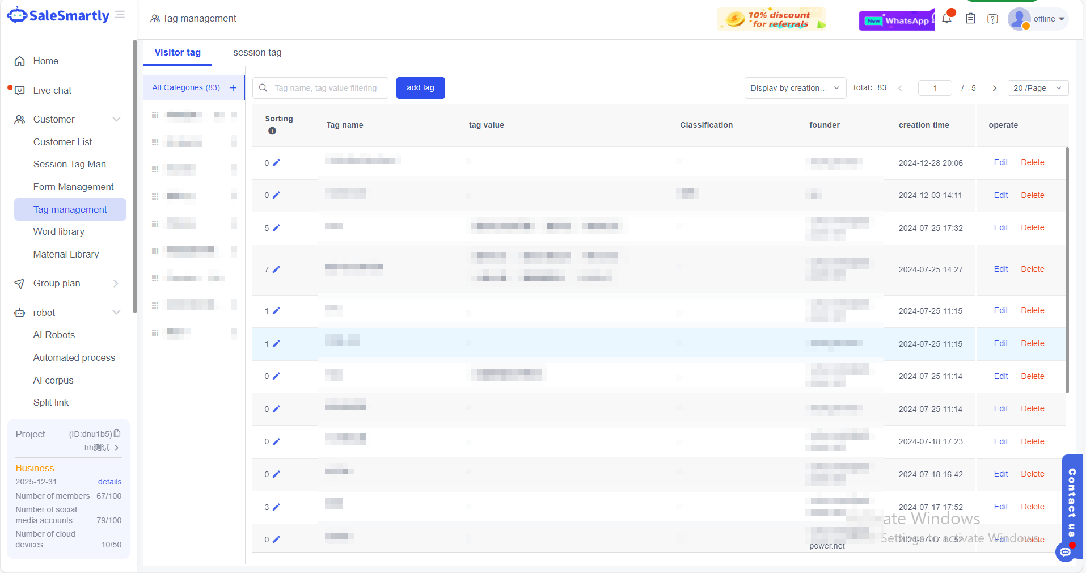Open the clipboard task list icon
This screenshot has width=1086, height=573.
coord(970,19)
